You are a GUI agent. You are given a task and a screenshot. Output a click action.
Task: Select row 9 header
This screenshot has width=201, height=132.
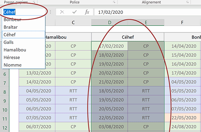tap(5, 101)
